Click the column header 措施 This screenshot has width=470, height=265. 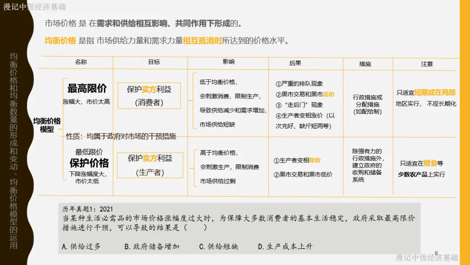point(365,64)
